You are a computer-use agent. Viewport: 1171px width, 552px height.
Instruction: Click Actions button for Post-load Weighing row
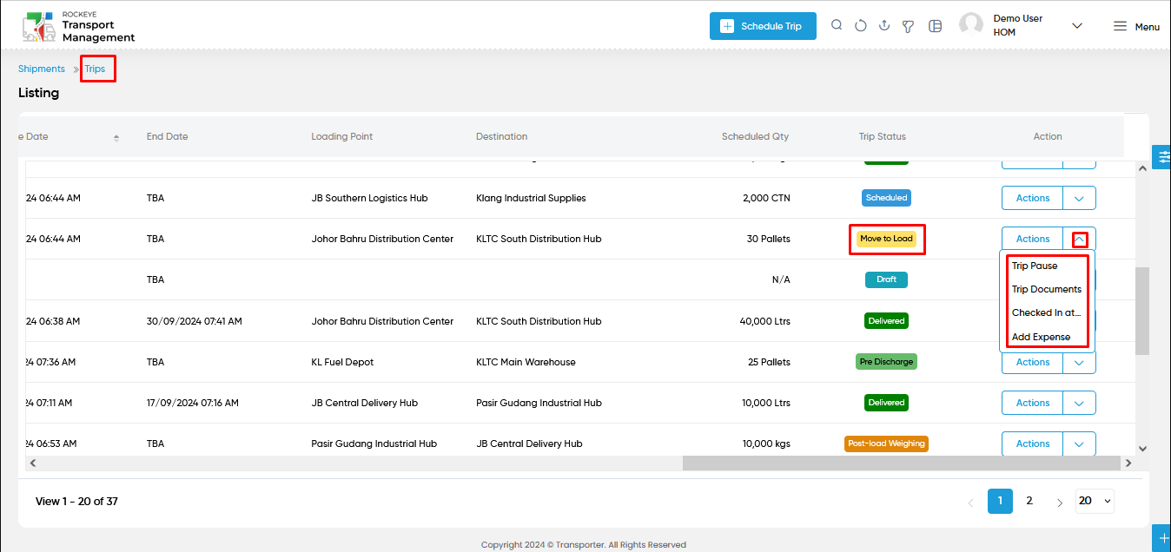(1033, 444)
